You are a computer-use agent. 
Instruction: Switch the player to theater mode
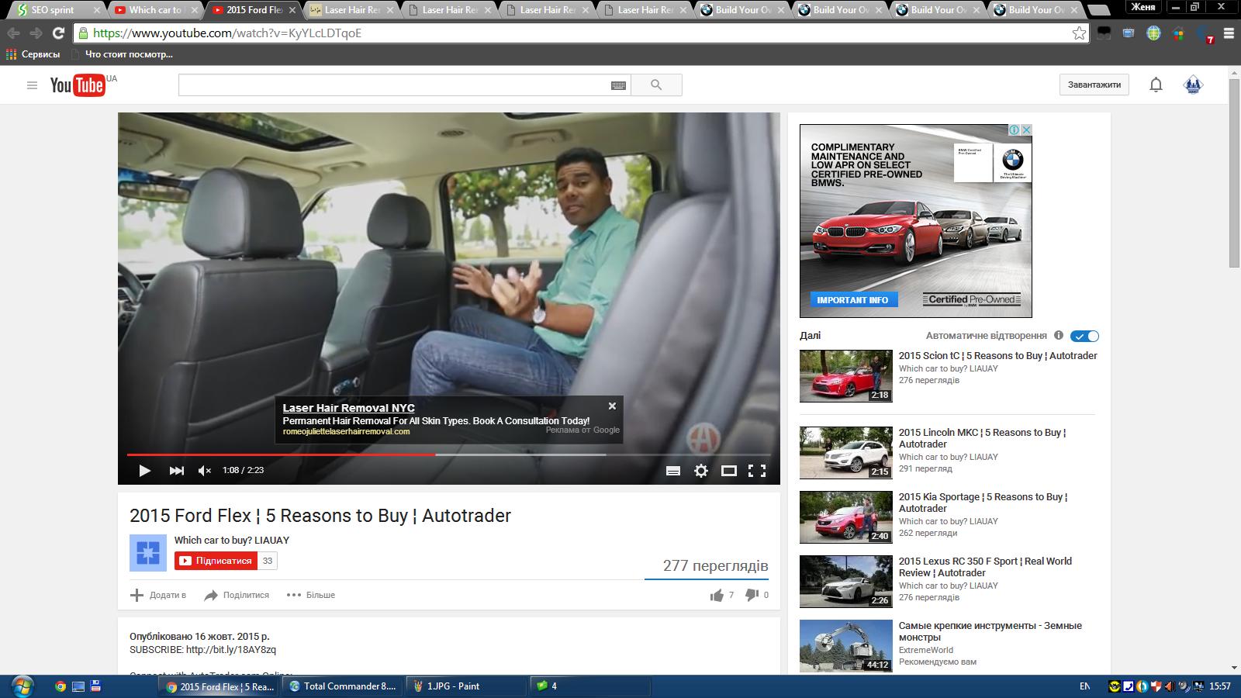729,471
